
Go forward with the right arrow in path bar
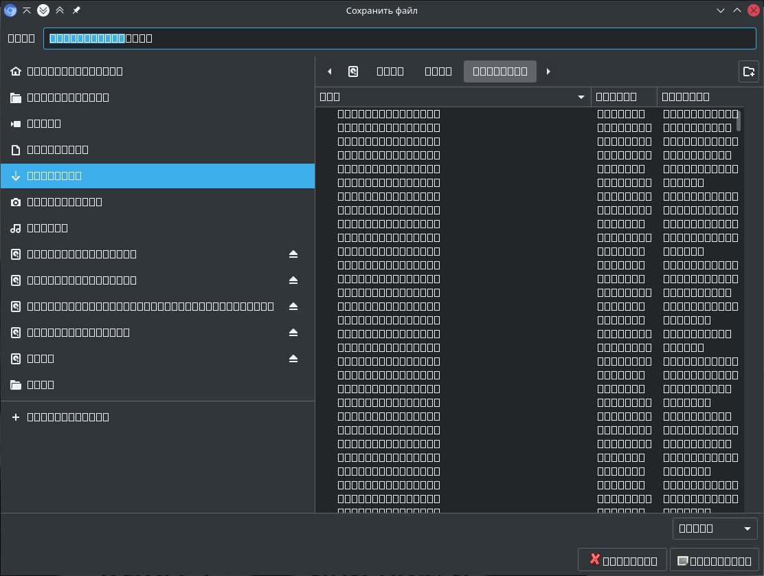[548, 71]
